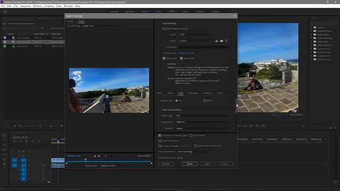Open the Sample Rate 48000 Hz dropdown

pyautogui.click(x=203, y=122)
